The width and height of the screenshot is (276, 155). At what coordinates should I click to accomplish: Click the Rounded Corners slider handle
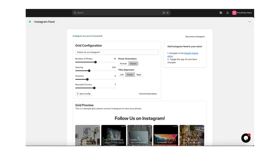coord(94,88)
